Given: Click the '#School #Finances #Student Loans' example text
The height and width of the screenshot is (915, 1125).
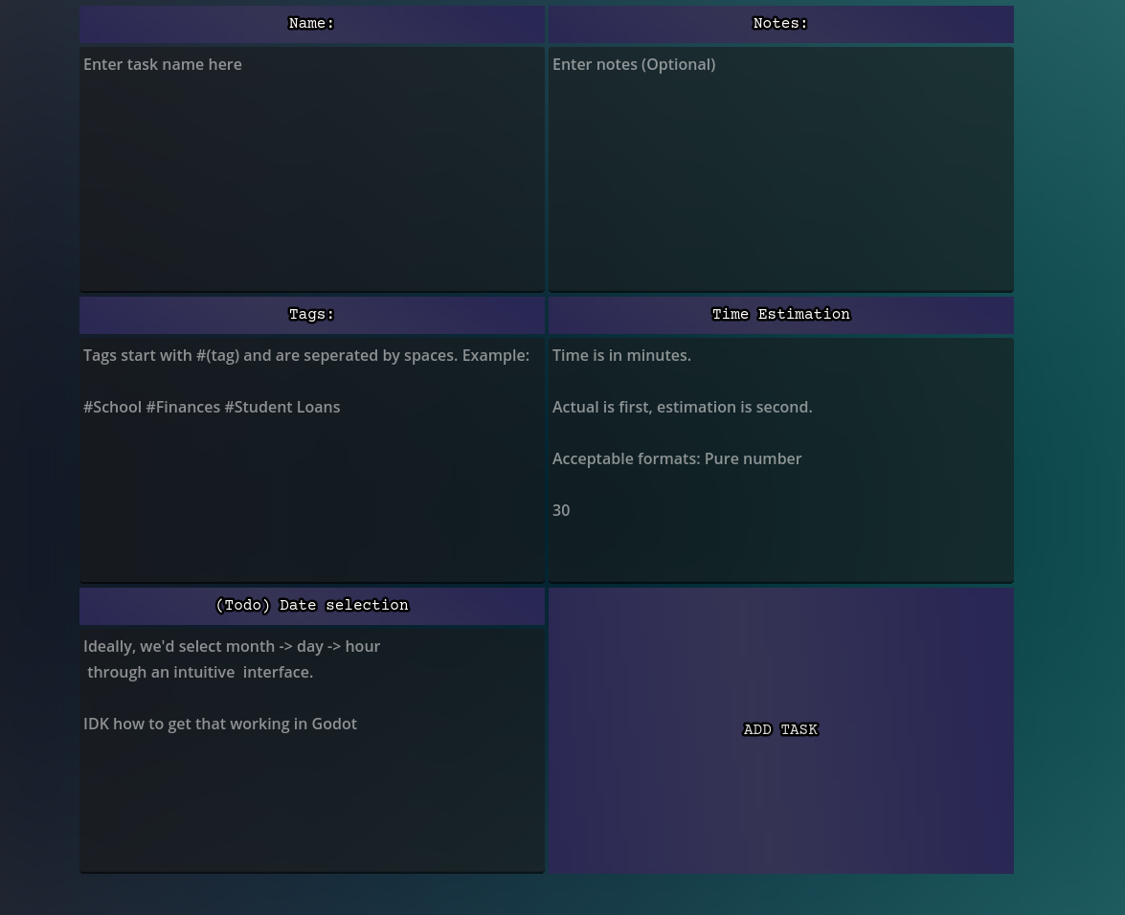Looking at the screenshot, I should [212, 407].
